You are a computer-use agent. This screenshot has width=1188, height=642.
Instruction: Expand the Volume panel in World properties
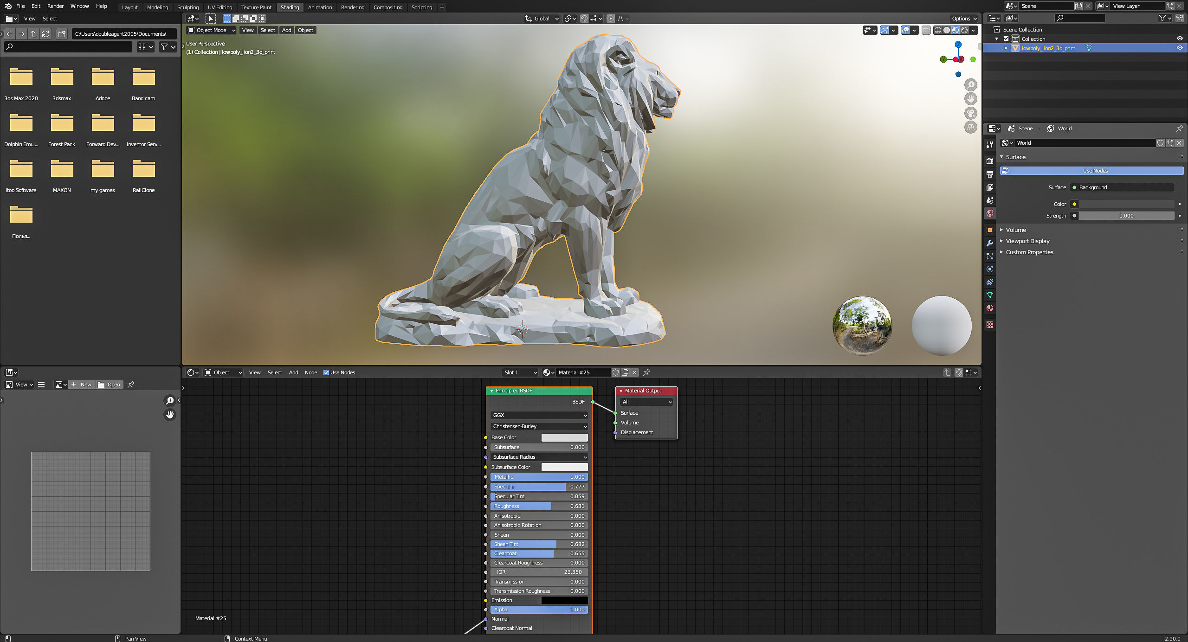coord(1016,230)
